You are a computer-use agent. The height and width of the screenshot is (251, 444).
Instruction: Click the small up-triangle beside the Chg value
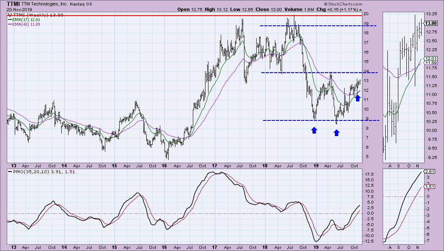pos(360,10)
